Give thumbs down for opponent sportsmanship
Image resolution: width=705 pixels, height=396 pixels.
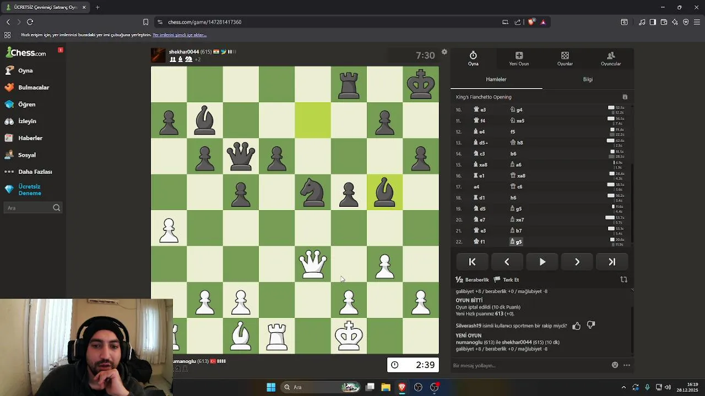click(x=591, y=326)
